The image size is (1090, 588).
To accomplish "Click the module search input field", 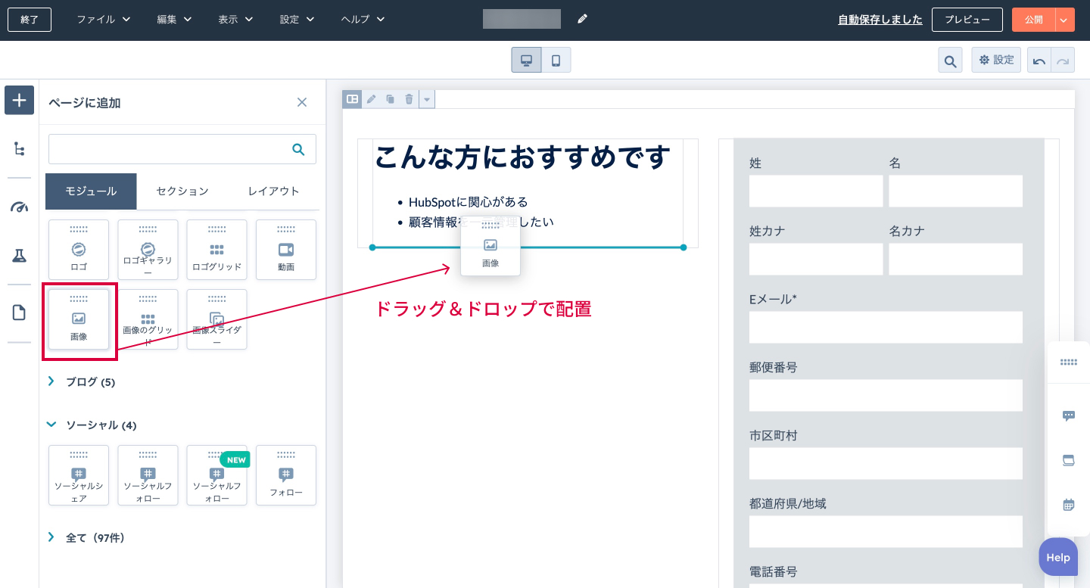I will pyautogui.click(x=182, y=149).
